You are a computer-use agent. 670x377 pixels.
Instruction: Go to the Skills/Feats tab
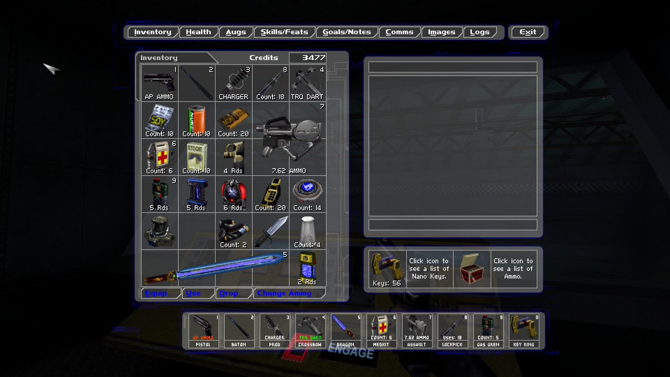tap(284, 32)
